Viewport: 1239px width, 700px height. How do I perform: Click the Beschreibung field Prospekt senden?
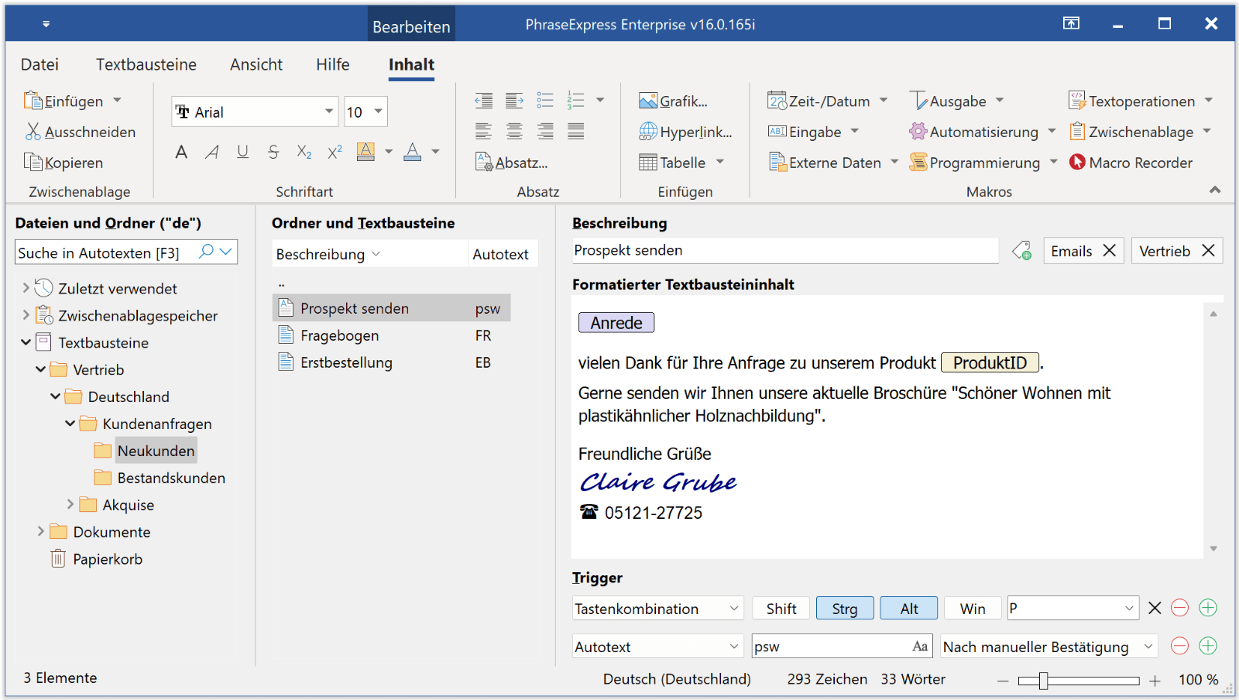784,250
